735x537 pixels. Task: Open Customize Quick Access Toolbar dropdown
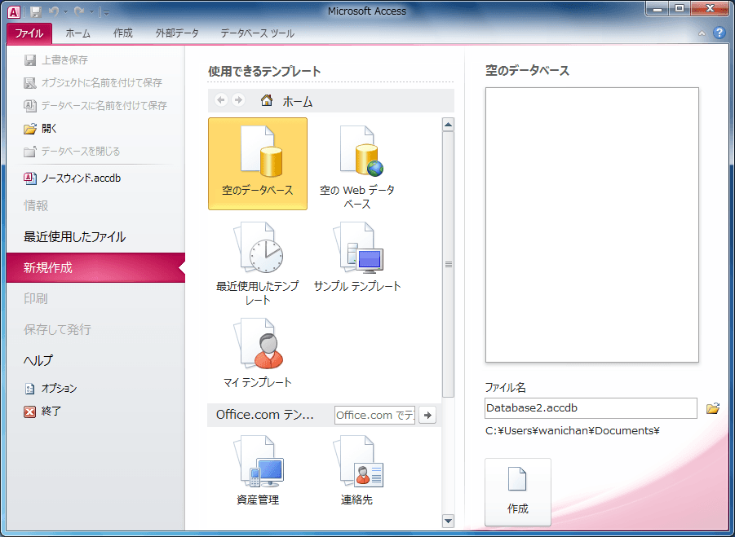pos(106,13)
